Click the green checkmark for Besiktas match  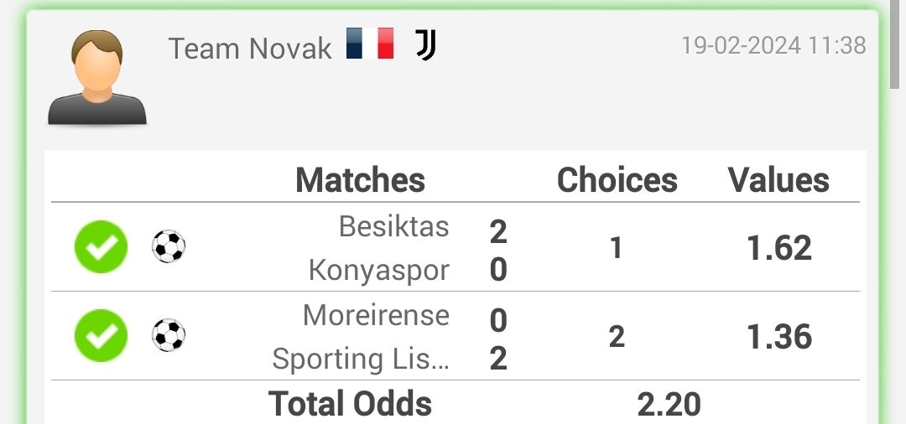tap(102, 247)
